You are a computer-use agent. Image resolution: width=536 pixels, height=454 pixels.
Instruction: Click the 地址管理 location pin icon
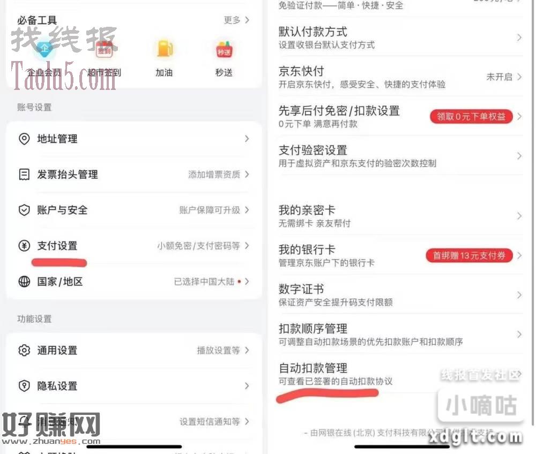(24, 139)
